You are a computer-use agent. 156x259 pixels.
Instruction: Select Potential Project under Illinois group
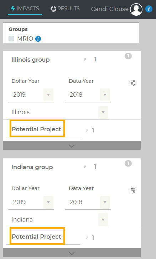[x=37, y=129]
